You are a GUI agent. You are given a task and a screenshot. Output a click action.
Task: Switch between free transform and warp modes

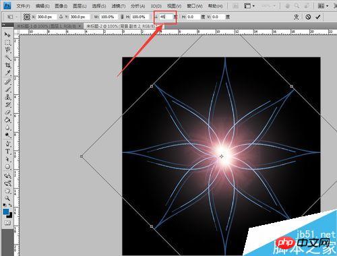[x=297, y=17]
